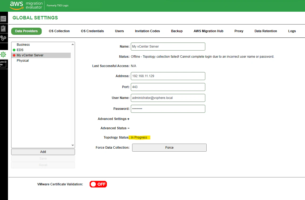The image size is (305, 200).
Task: Click the green status dot beside EDS
Action: click(x=14, y=50)
